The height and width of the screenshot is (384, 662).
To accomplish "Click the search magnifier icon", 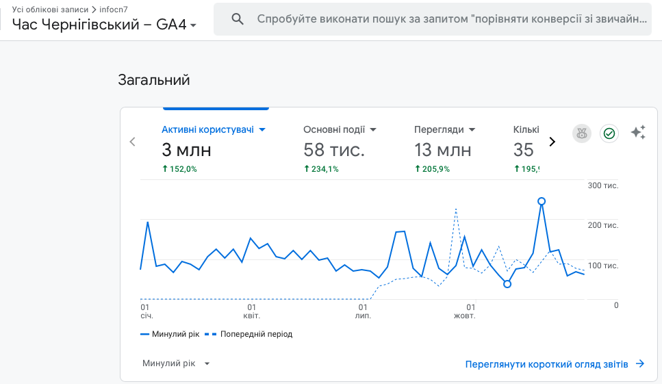I will point(238,19).
